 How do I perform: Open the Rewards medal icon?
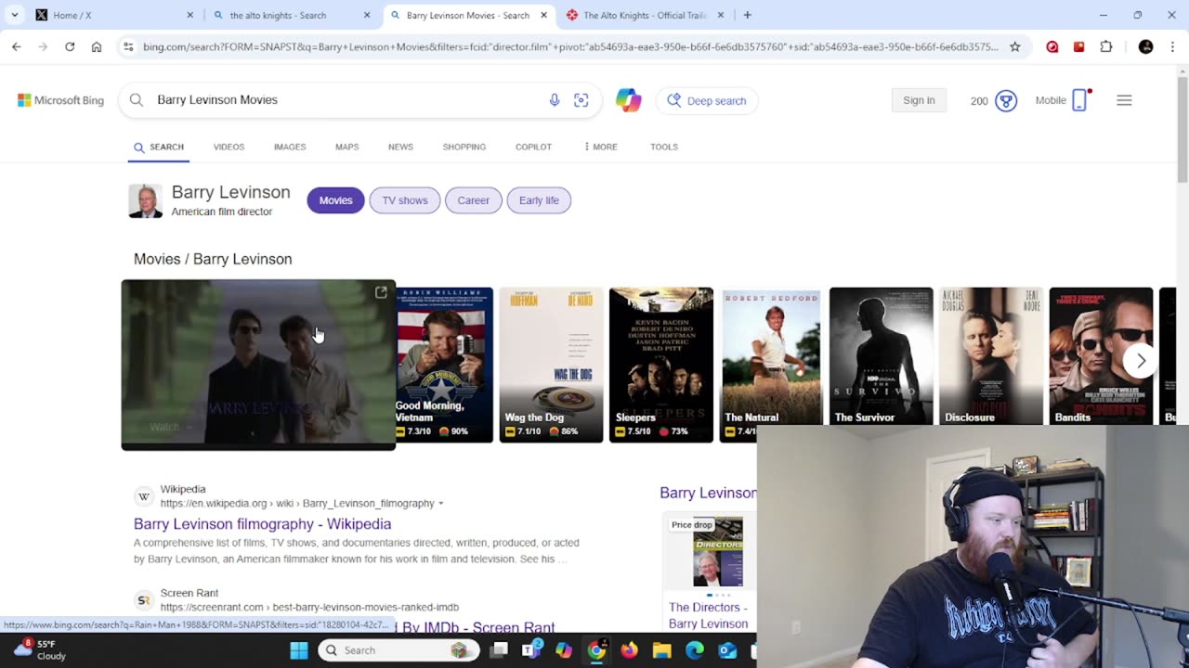1006,100
